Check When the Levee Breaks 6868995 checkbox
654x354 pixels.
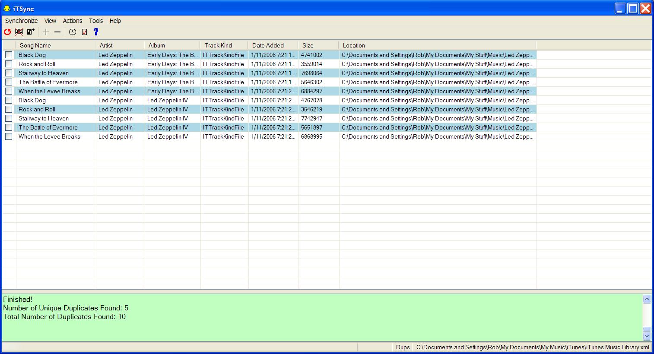tap(9, 136)
